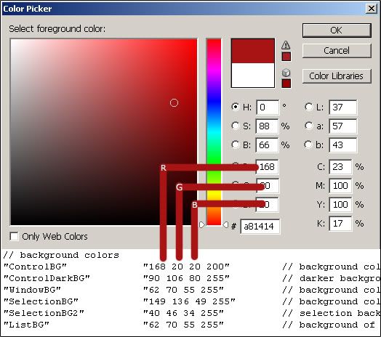Click the "Select foreground color:" label

pos(57,29)
